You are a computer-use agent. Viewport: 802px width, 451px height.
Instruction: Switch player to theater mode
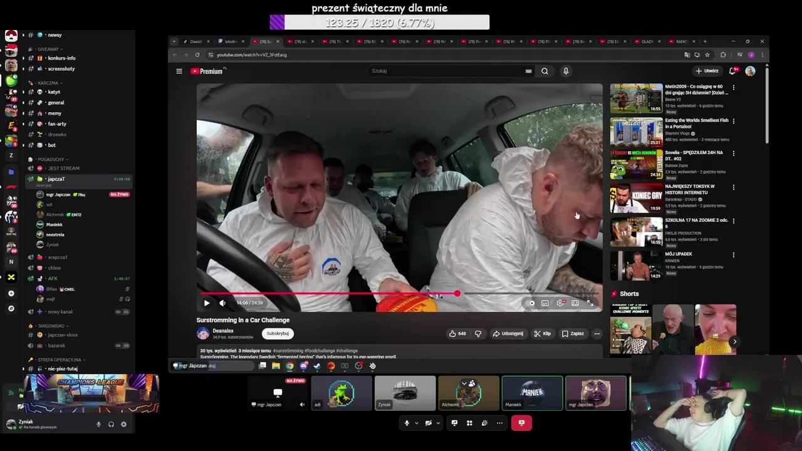575,303
